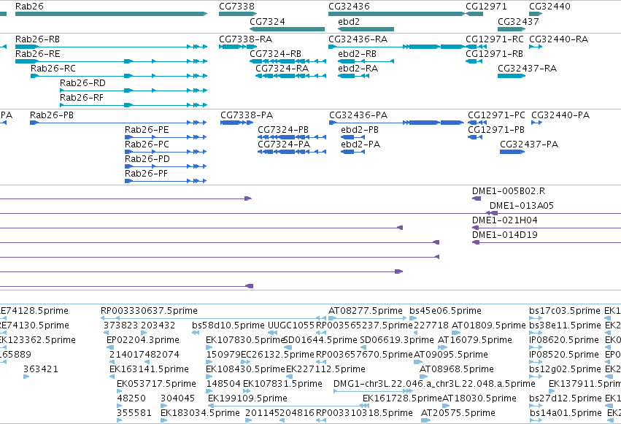The width and height of the screenshot is (621, 424).
Task: Select transcript CG32440-RA
Action: click(536, 47)
